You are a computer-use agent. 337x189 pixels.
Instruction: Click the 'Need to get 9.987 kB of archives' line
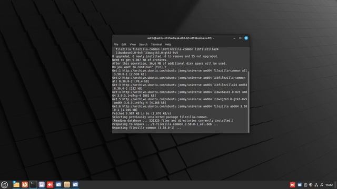coord(140,60)
